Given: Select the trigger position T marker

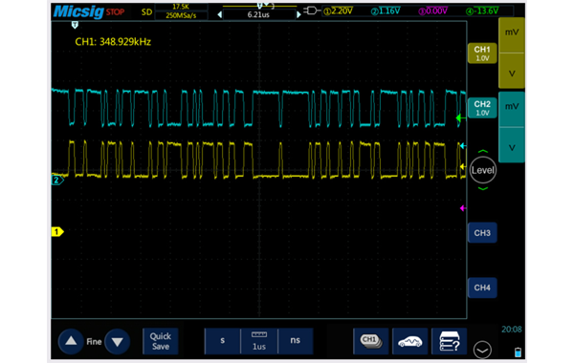Looking at the screenshot, I should pyautogui.click(x=75, y=25).
